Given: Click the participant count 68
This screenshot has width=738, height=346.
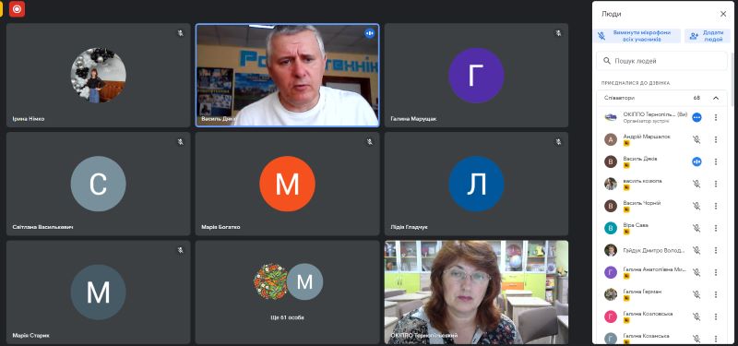Looking at the screenshot, I should [696, 98].
